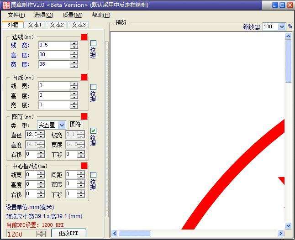Click the 中心框 间距 input field

pyautogui.click(x=72, y=175)
